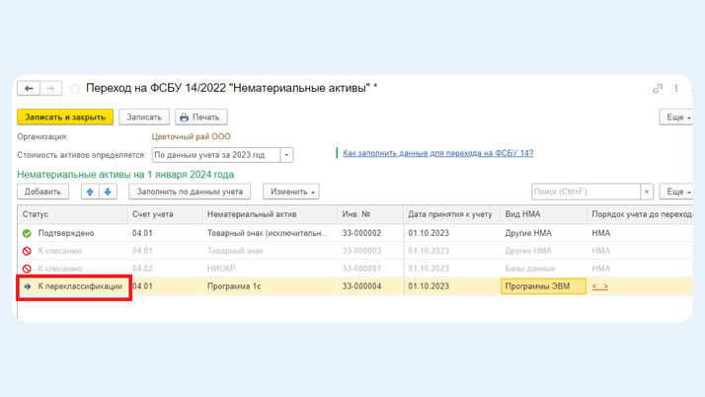Select К переклассификации status cell
The height and width of the screenshot is (397, 705).
pyautogui.click(x=72, y=286)
